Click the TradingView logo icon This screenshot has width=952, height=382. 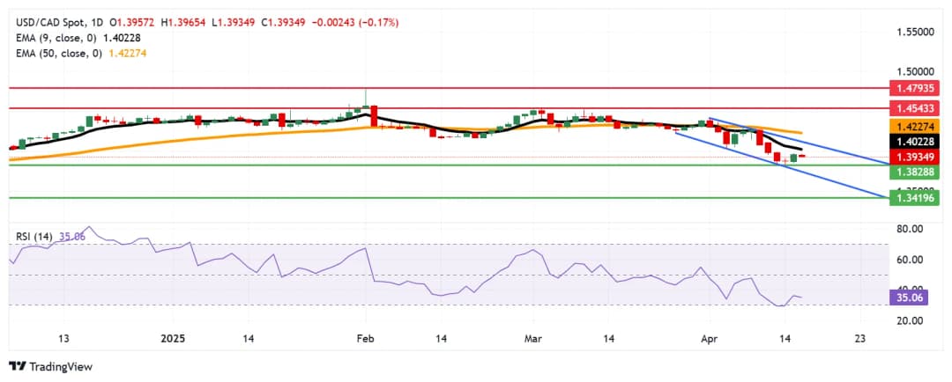(x=17, y=366)
